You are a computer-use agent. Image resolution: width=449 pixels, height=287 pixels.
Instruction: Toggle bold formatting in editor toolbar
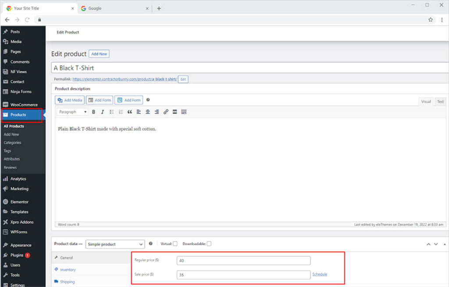93,112
